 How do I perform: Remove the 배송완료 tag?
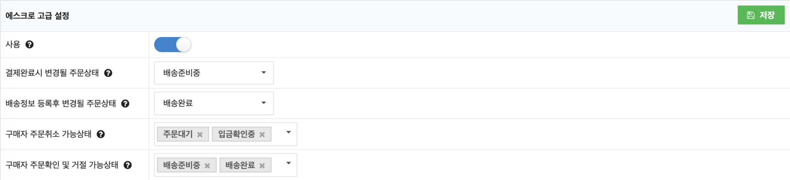[x=262, y=166]
